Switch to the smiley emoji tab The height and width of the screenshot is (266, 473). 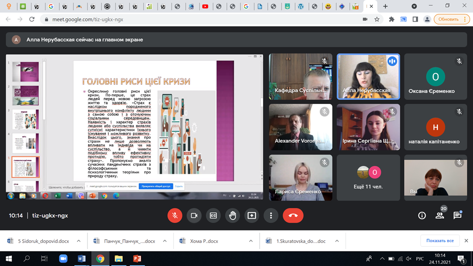coord(328,7)
